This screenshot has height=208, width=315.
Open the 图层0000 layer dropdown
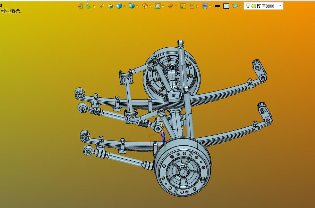(280, 6)
